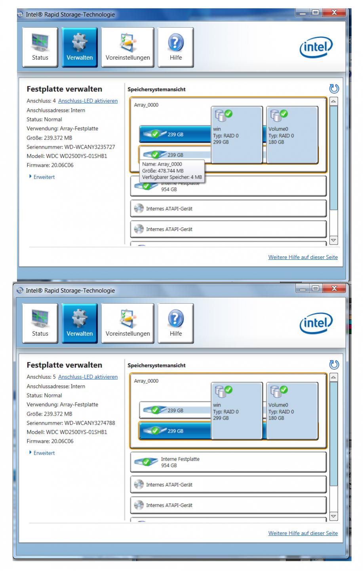Click scroll-down arrow in lower window storage view
Image resolution: width=363 pixels, height=571 pixels.
point(334,516)
